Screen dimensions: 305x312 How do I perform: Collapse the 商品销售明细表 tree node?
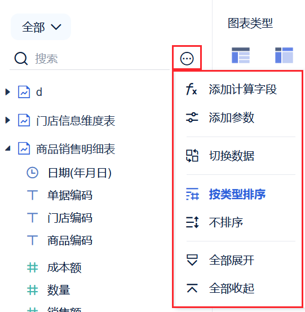[x=7, y=148]
